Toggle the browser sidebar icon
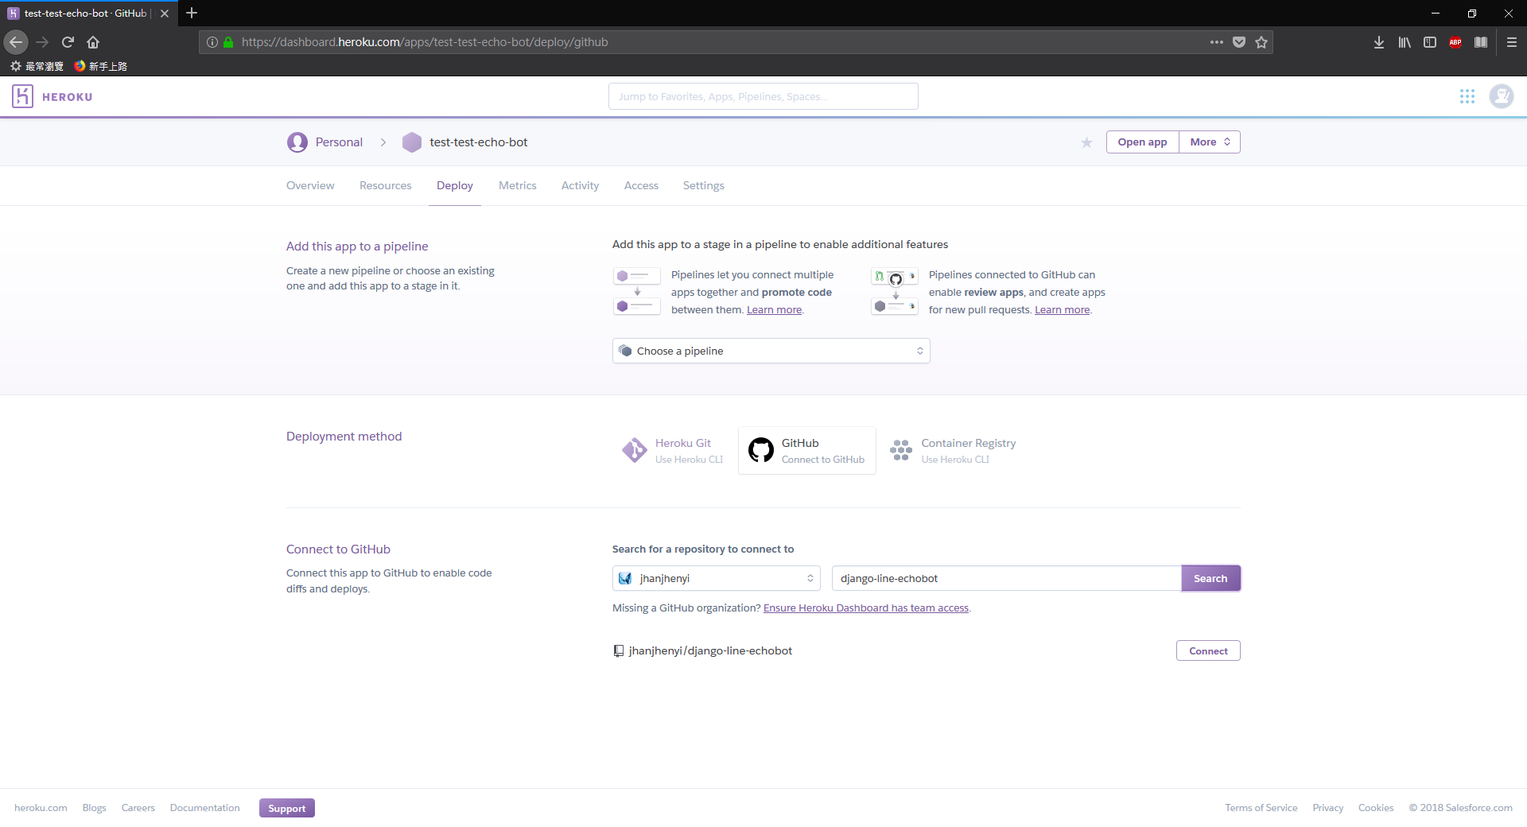The height and width of the screenshot is (827, 1527). click(1430, 42)
